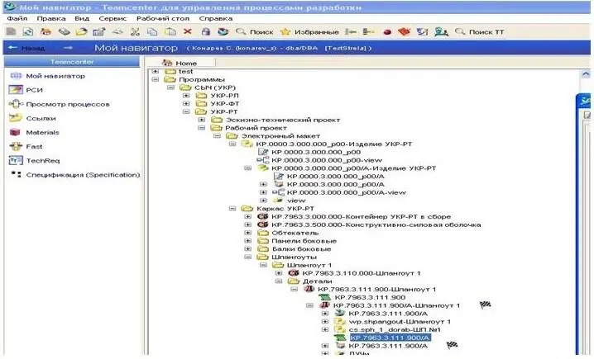Select КР.0000.3.000.000_р00-view item
594x359 pixels.
327,160
